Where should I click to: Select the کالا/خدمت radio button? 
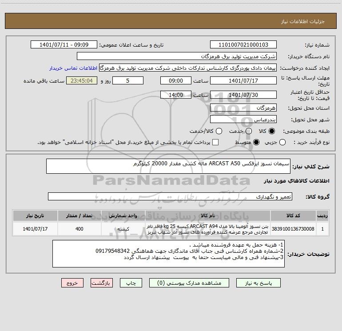coord(219,131)
